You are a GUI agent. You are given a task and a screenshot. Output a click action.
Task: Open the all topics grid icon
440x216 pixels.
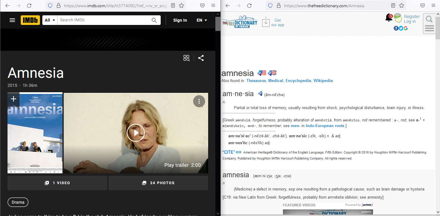[187, 58]
